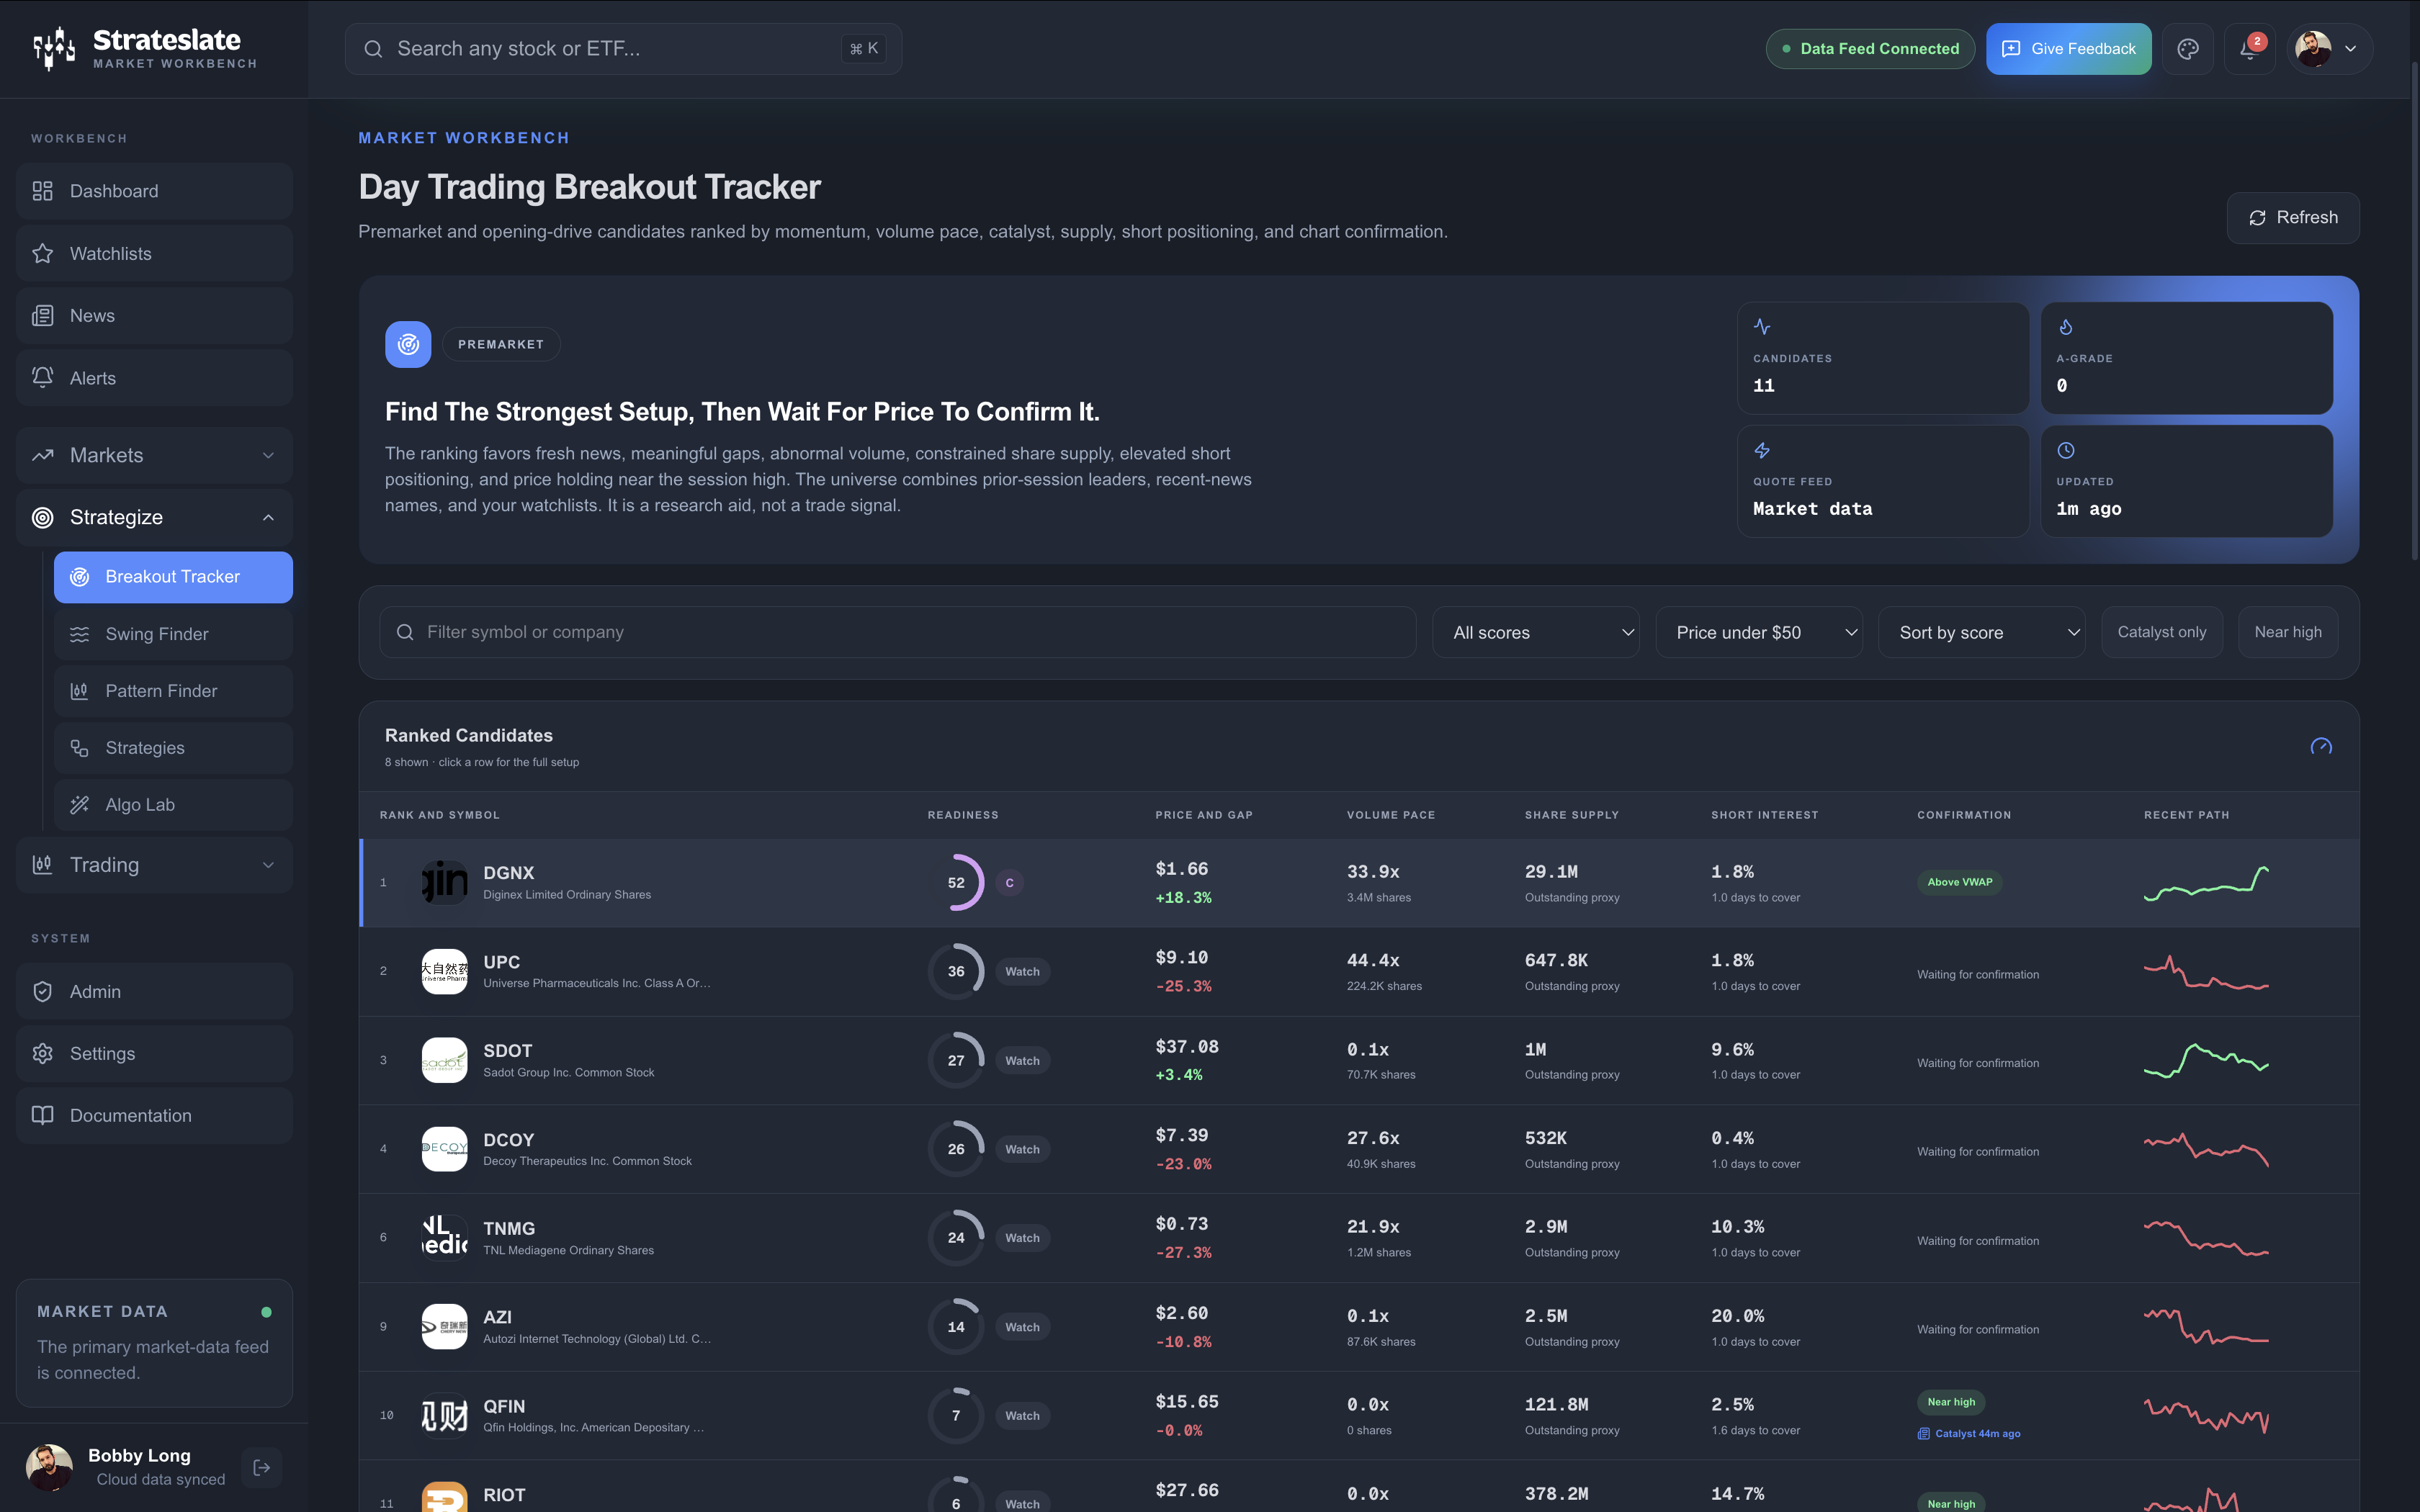Click the Near high tag on QFIN row
2420x1512 pixels.
coord(1951,1402)
